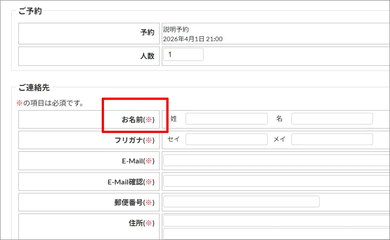This screenshot has width=390, height=240.
Task: Click the first 住所 address line field
Action: tap(276, 221)
